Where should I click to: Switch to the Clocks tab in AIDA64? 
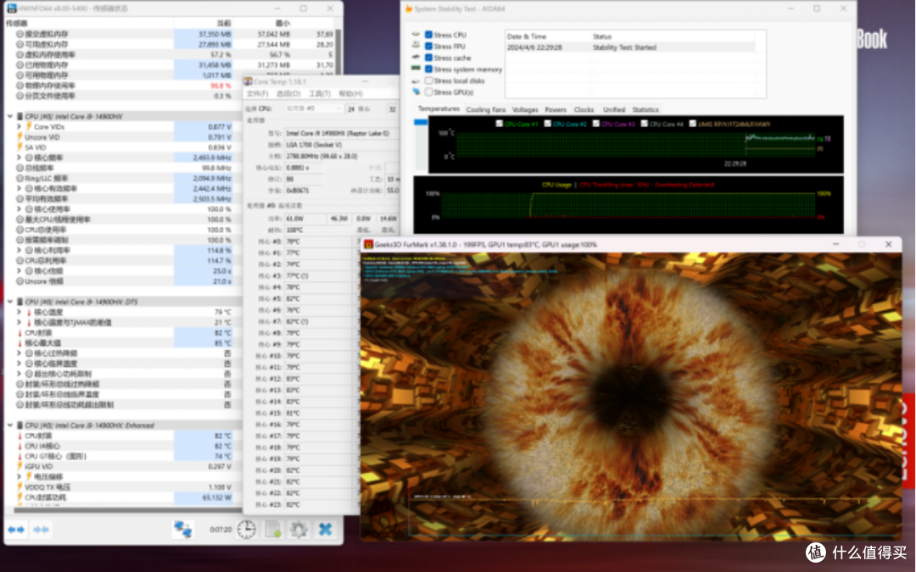[x=584, y=109]
